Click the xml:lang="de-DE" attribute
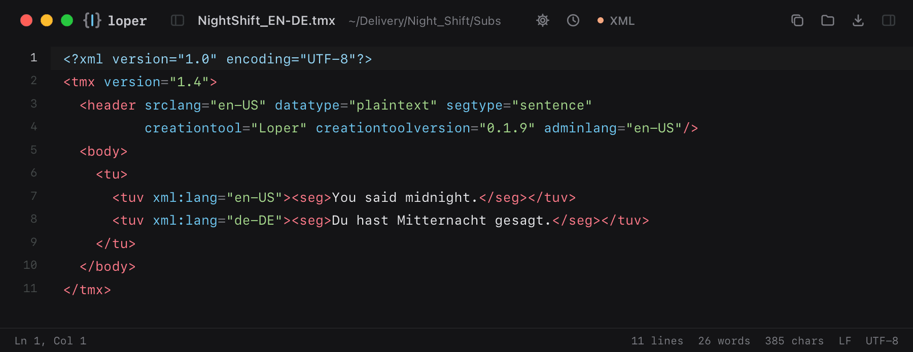 point(217,220)
